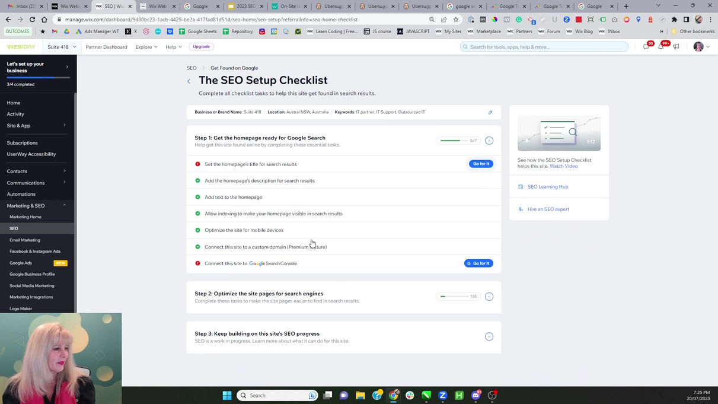Open Partner Dashboard in the top bar

106,47
